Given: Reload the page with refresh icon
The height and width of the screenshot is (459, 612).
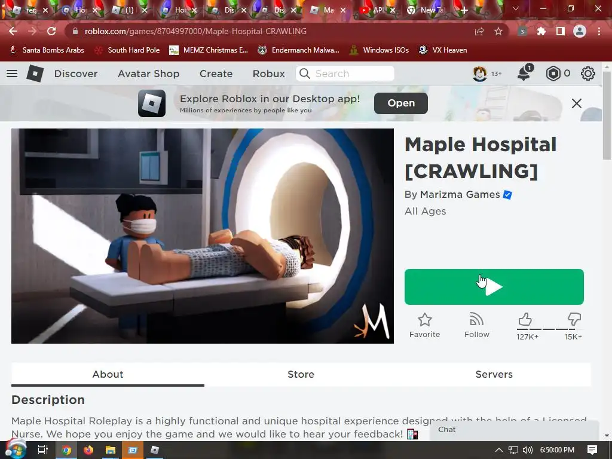Looking at the screenshot, I should (51, 31).
